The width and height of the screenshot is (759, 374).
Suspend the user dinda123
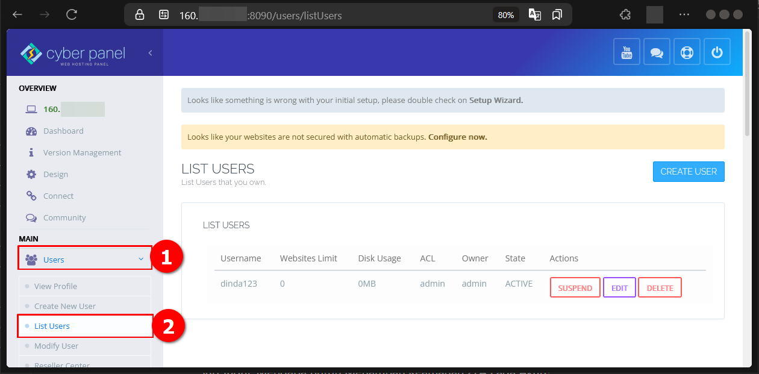pos(575,288)
